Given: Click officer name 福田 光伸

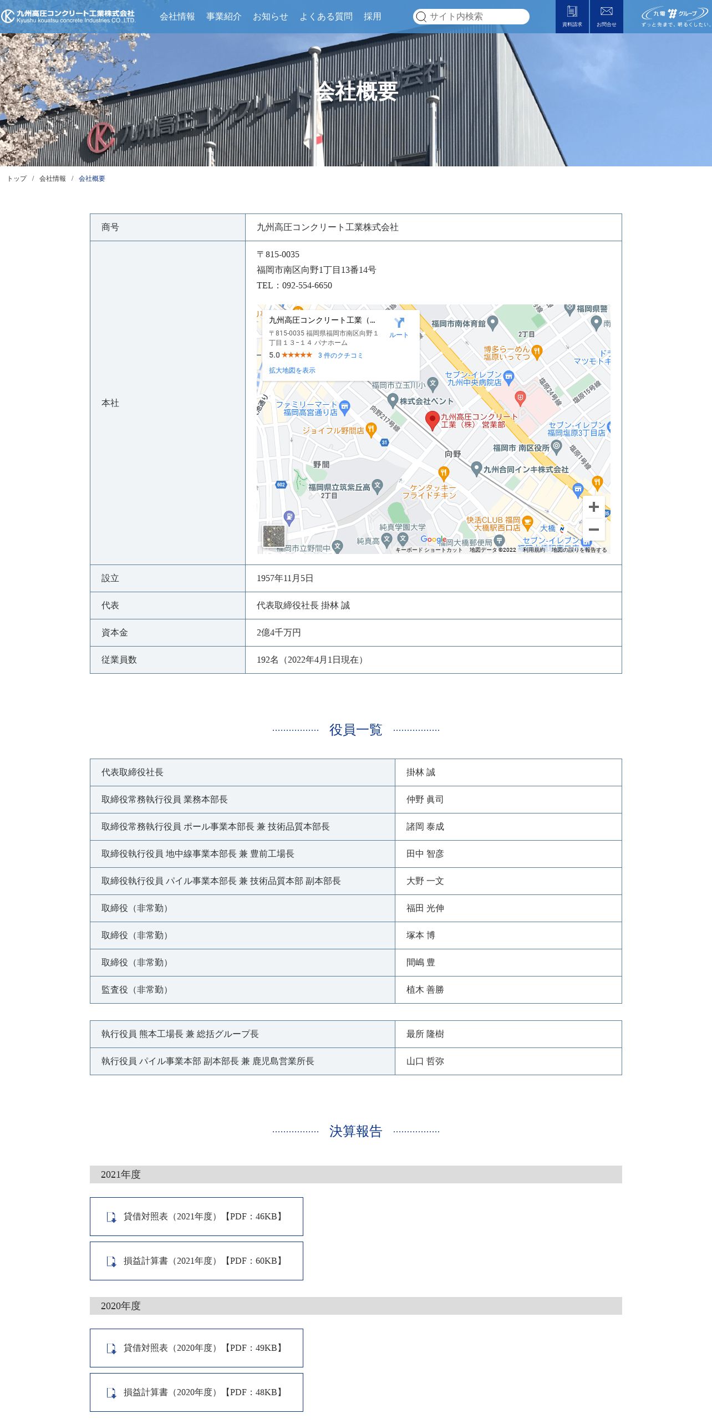Looking at the screenshot, I should (x=425, y=908).
